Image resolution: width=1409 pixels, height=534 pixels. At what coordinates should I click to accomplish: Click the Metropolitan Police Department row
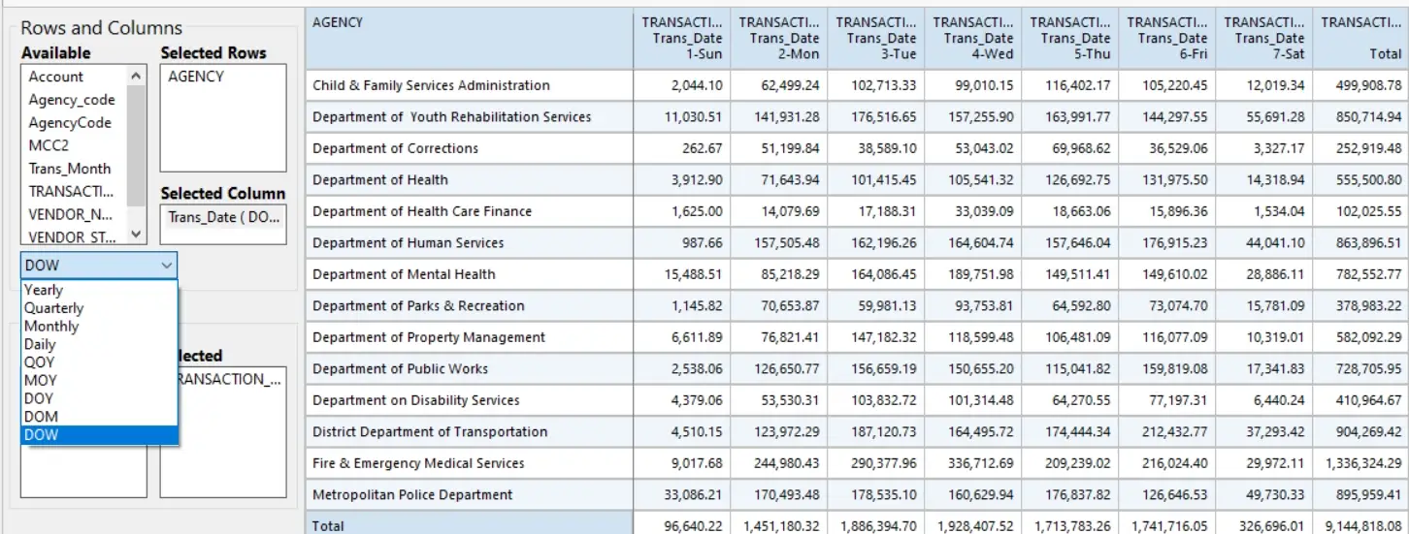(856, 494)
